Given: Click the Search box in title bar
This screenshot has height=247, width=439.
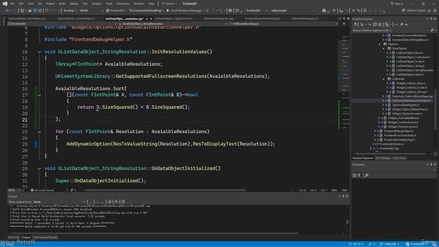Looking at the screenshot, I should [x=169, y=3].
